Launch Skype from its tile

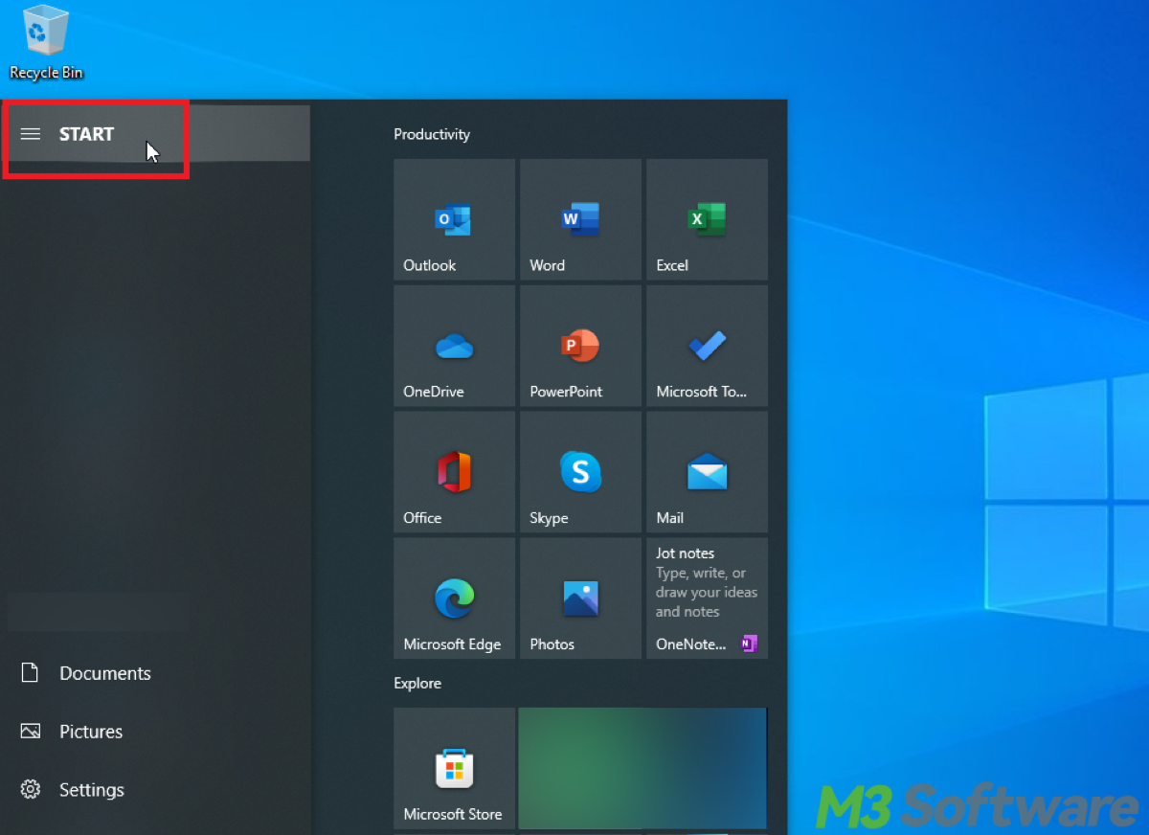(581, 472)
